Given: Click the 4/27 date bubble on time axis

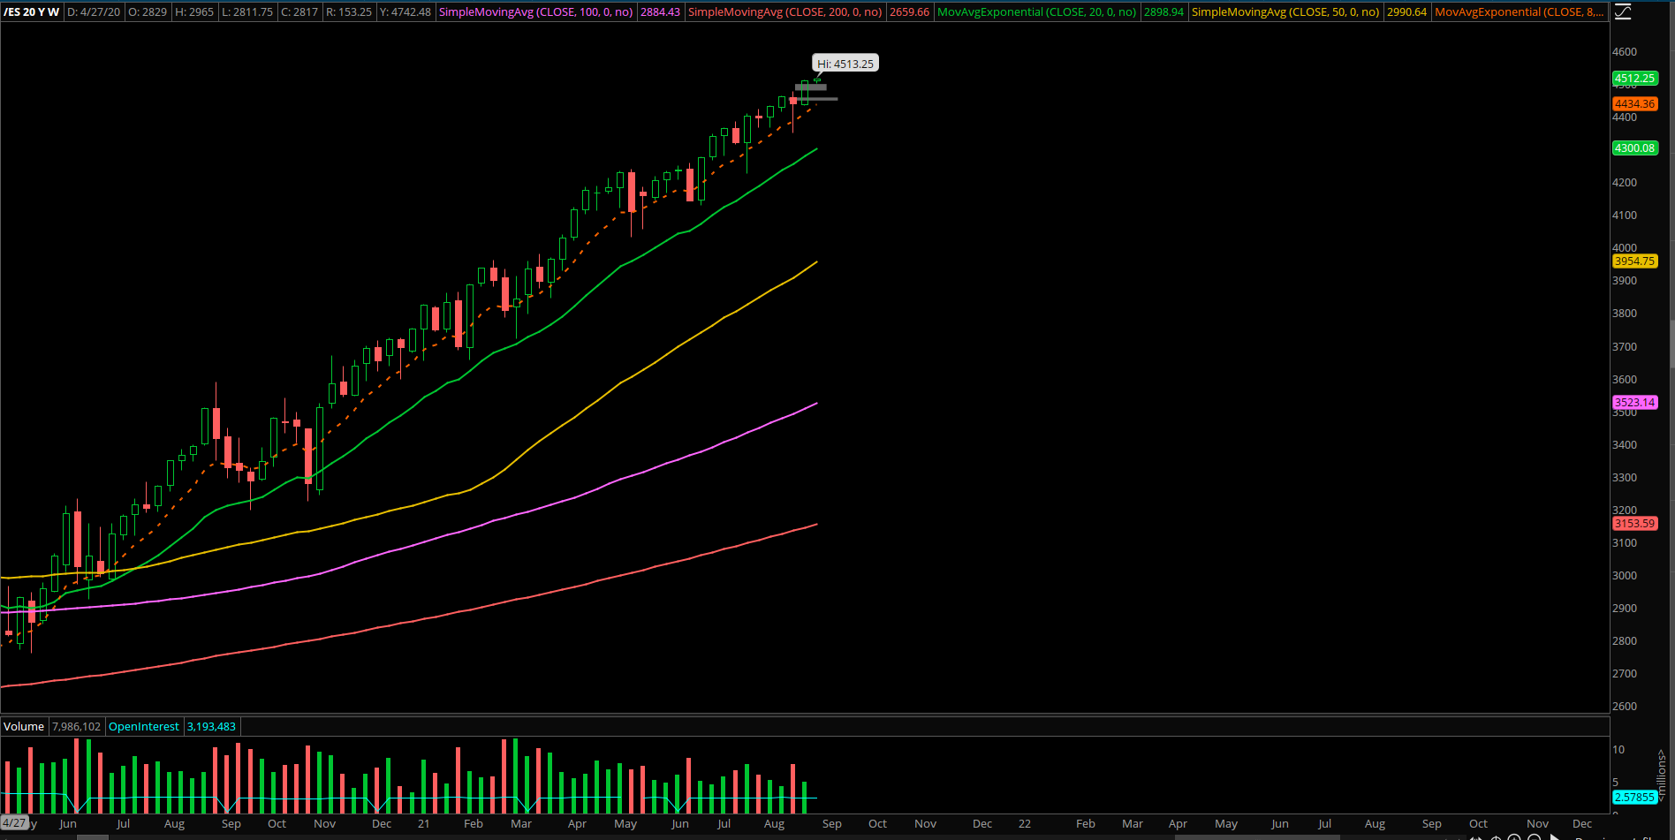Looking at the screenshot, I should coord(14,822).
